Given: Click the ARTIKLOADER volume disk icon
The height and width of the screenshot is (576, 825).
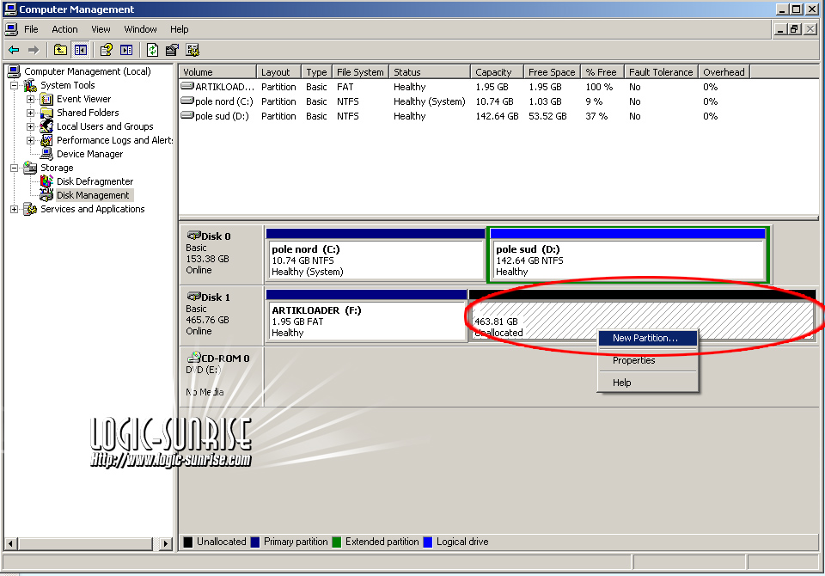Looking at the screenshot, I should (x=186, y=87).
